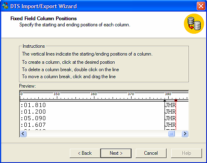Go to previous step with < Back

[85, 153]
